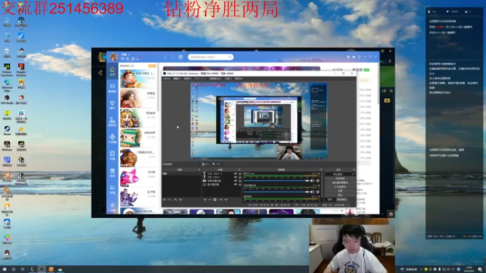Open the gift activity icon in platform sidebar
This screenshot has height=273, width=486.
pyautogui.click(x=112, y=172)
